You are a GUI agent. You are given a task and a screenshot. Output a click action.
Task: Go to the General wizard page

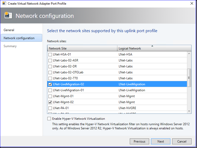[9, 30]
